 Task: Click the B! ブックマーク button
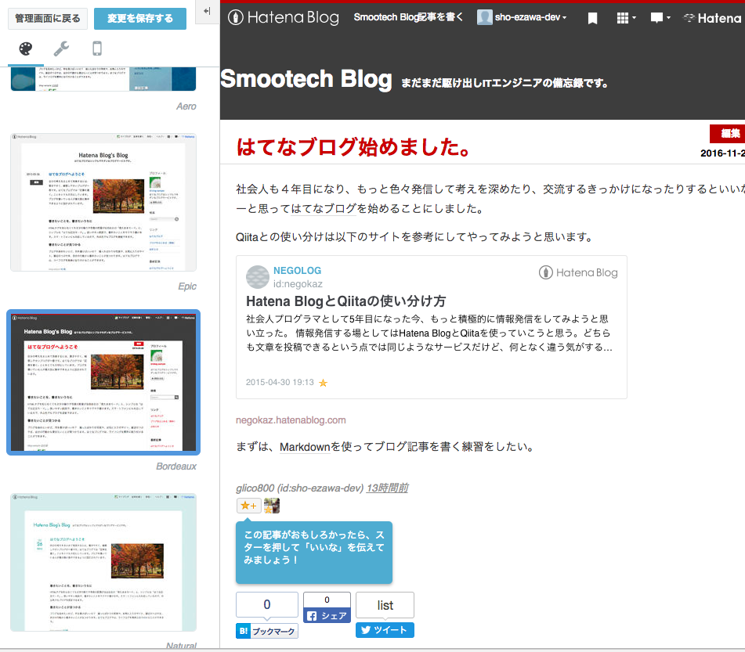tap(267, 631)
